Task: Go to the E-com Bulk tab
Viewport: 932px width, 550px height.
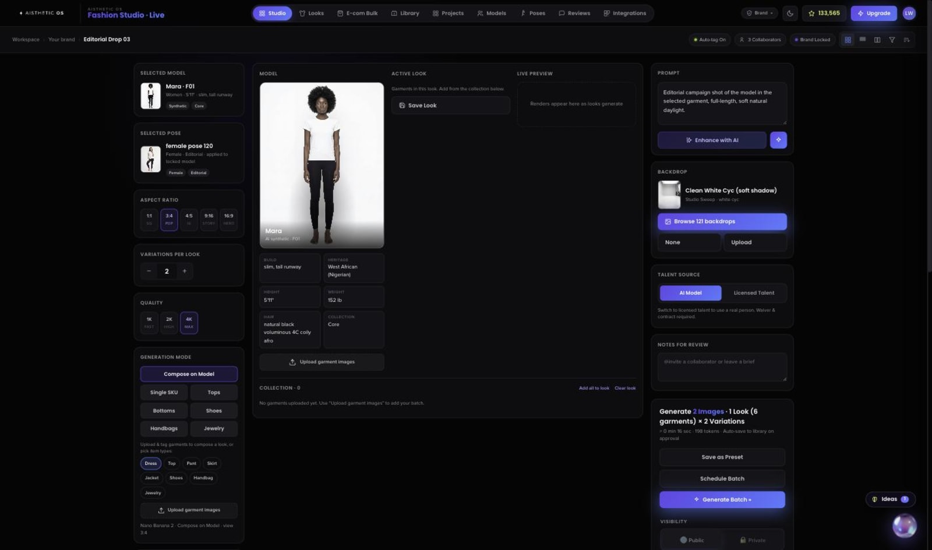Action: click(358, 13)
